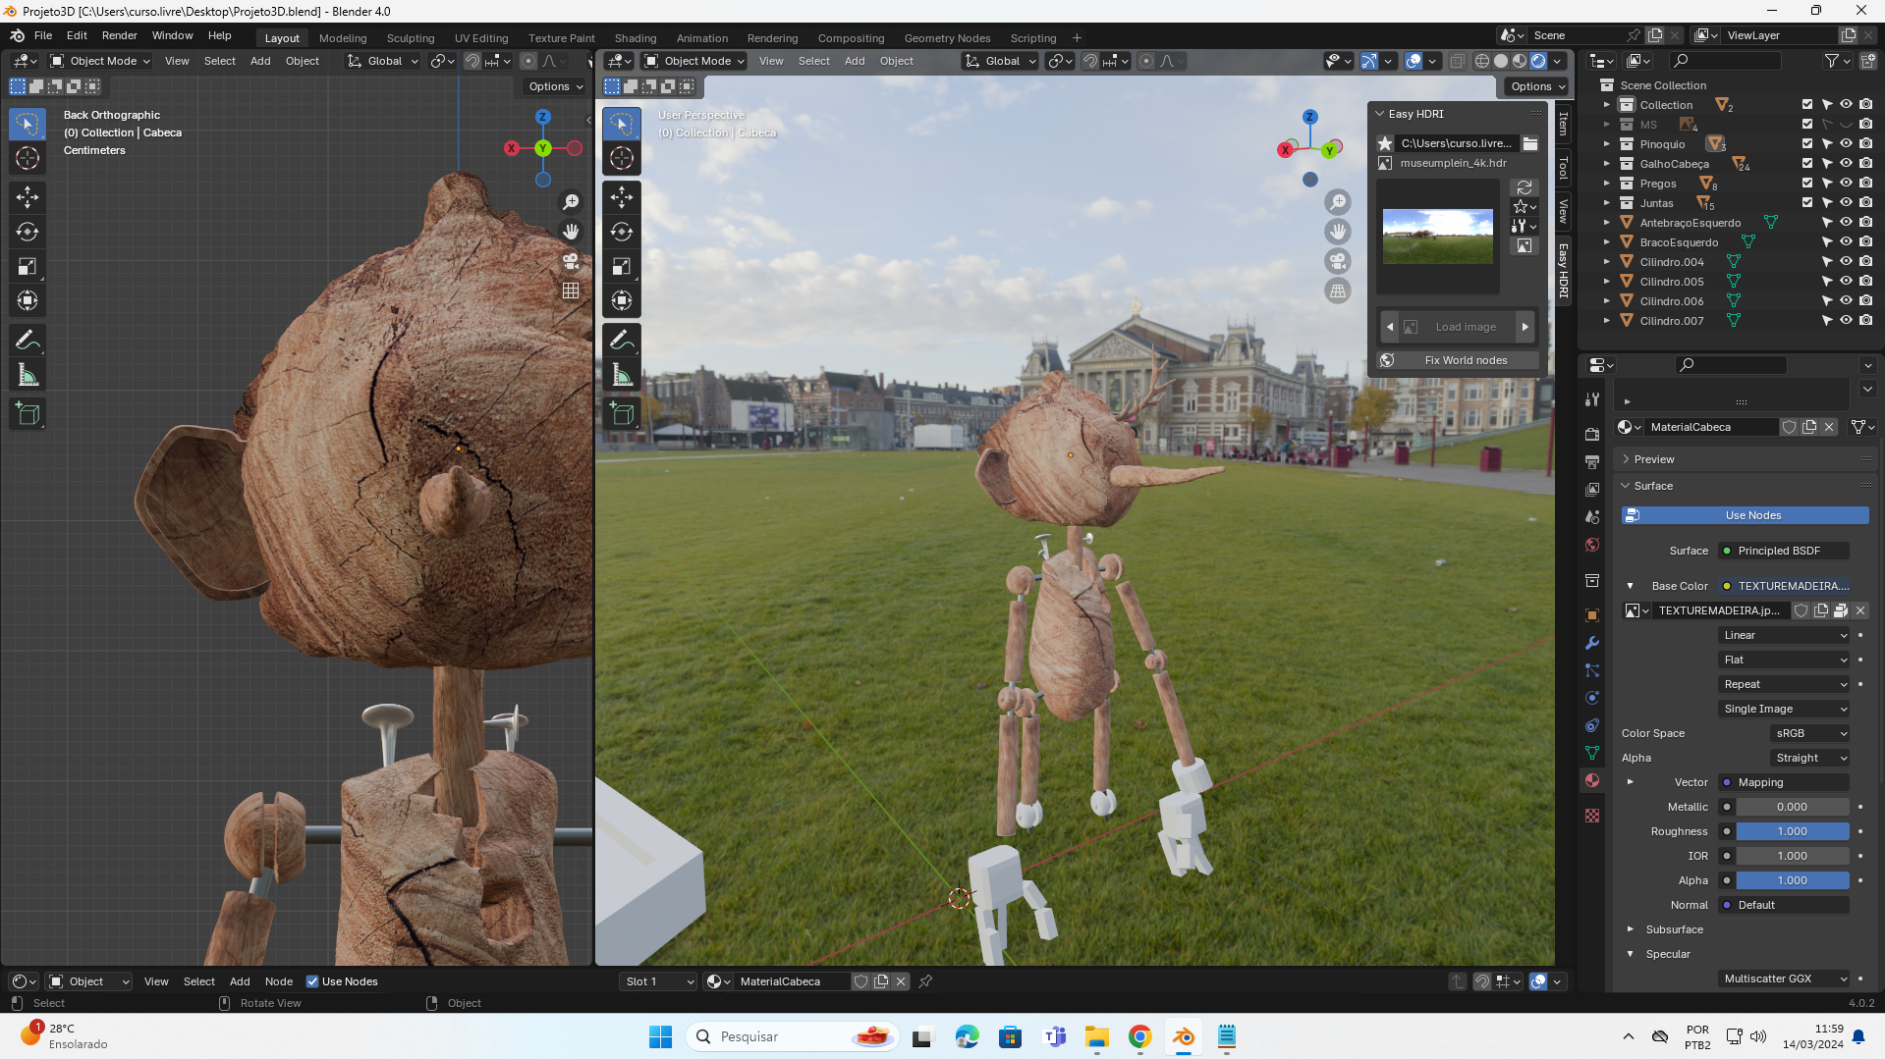Select Add Cube tool in left viewport

(28, 414)
